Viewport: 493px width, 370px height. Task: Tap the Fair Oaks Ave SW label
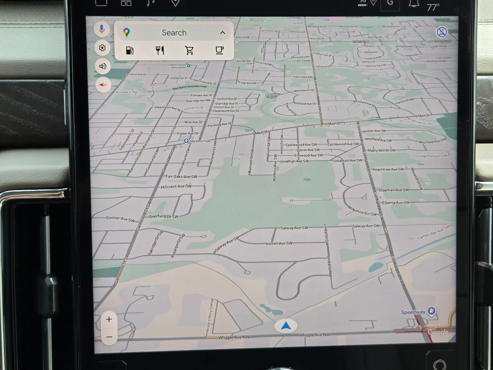coord(181,176)
